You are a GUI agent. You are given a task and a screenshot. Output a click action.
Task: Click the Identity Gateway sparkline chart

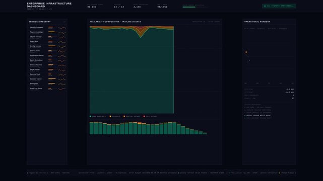[x=62, y=28]
